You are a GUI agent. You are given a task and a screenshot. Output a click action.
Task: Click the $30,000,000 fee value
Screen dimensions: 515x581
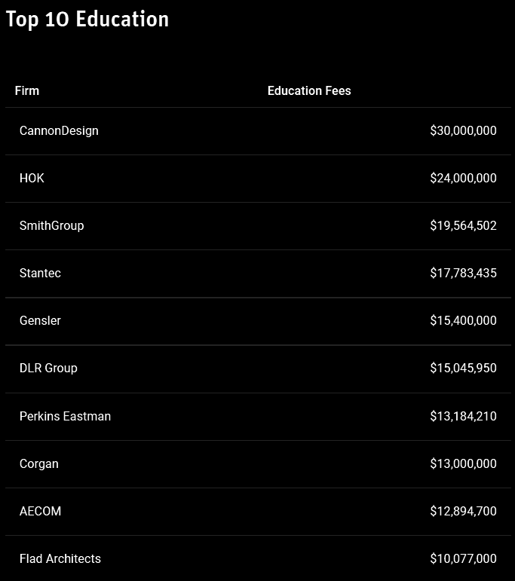pyautogui.click(x=463, y=130)
